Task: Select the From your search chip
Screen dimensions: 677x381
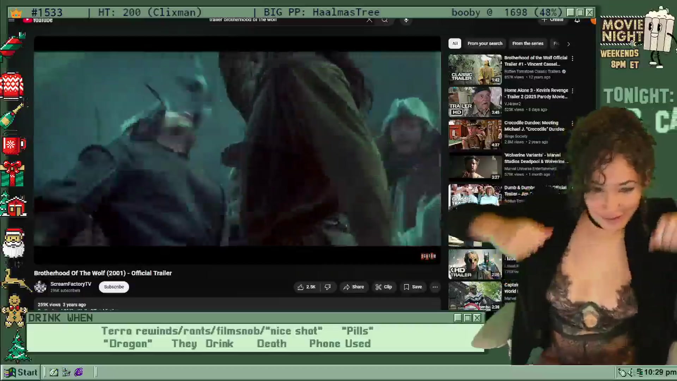Action: (485, 43)
